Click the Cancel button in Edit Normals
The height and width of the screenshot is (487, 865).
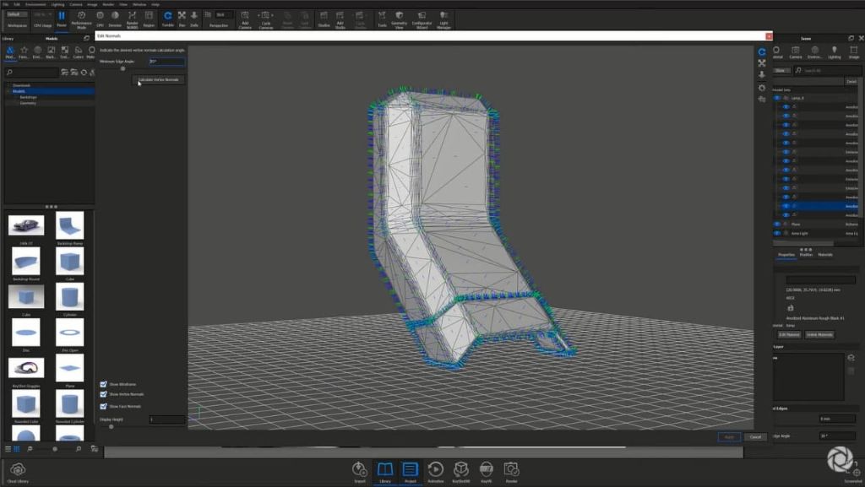click(x=755, y=436)
